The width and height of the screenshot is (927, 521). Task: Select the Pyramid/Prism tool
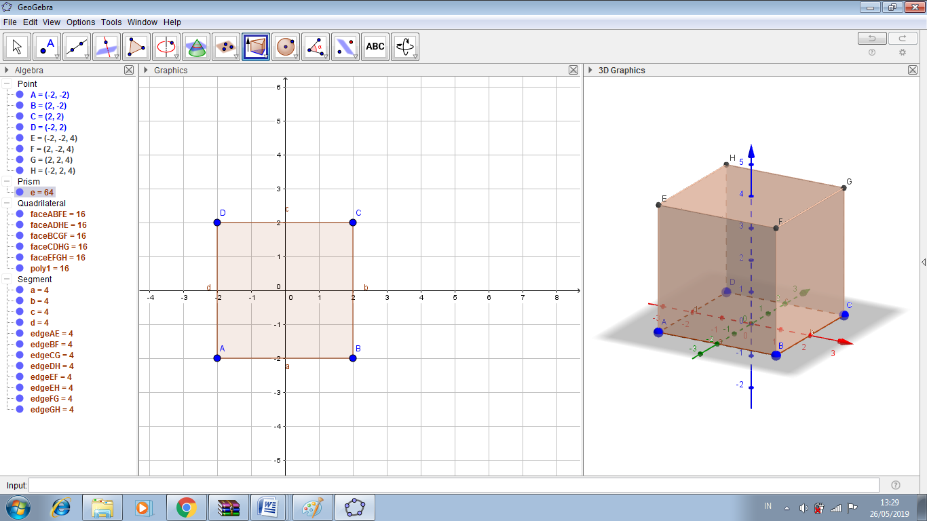(x=257, y=46)
